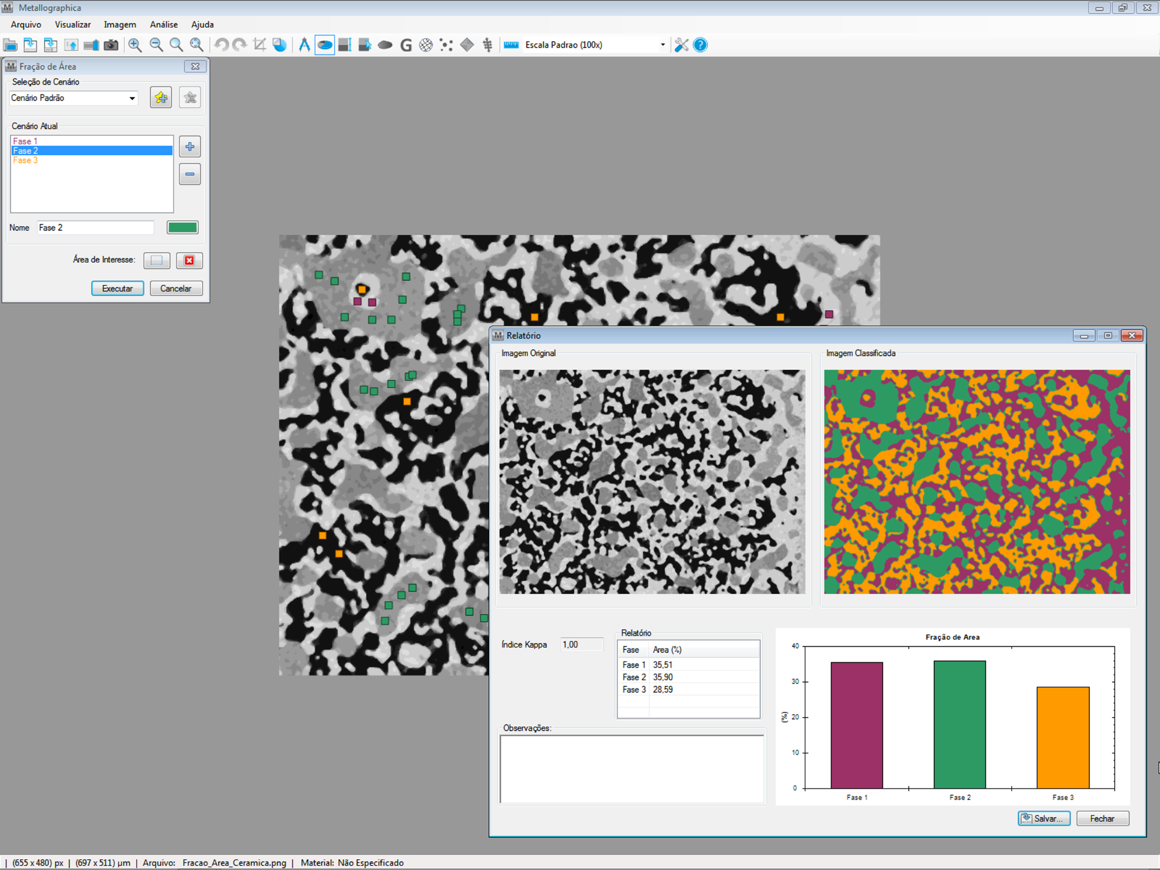Select the crop image tool
Image resolution: width=1160 pixels, height=870 pixels.
tap(259, 45)
